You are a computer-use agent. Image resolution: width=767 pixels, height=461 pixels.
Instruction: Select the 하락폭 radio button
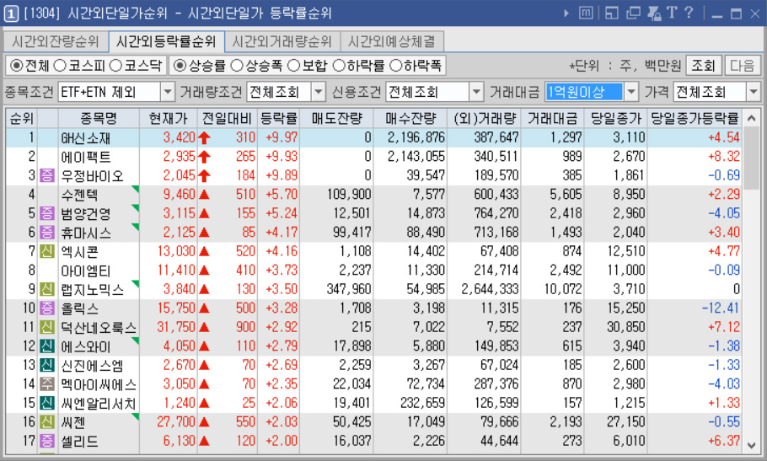click(395, 65)
